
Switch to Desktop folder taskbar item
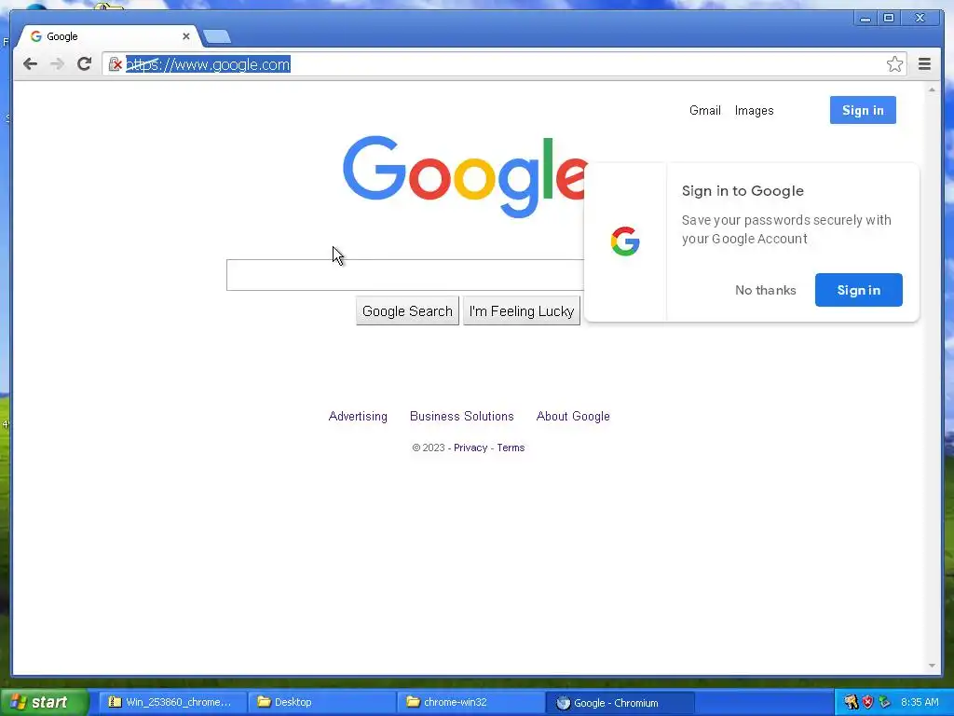tap(321, 702)
